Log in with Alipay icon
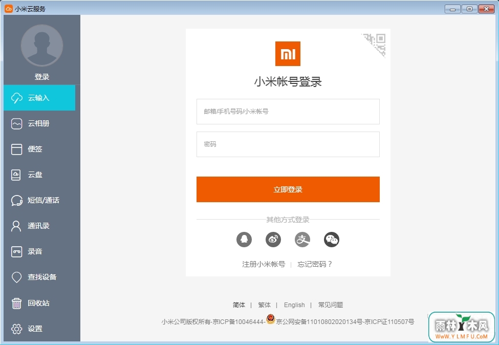The height and width of the screenshot is (345, 499). (302, 240)
